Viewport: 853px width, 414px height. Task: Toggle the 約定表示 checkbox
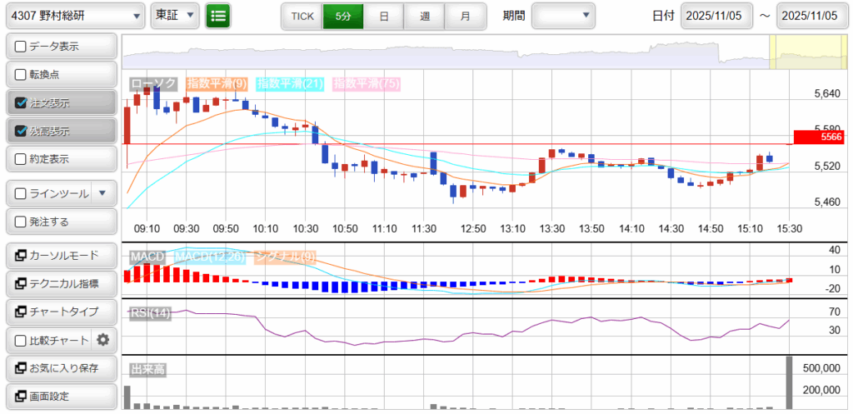[22, 159]
